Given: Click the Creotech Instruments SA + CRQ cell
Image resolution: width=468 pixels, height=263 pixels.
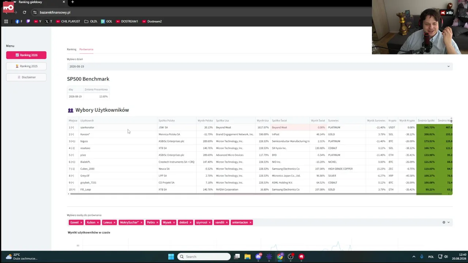Looking at the screenshot, I should (x=177, y=162).
